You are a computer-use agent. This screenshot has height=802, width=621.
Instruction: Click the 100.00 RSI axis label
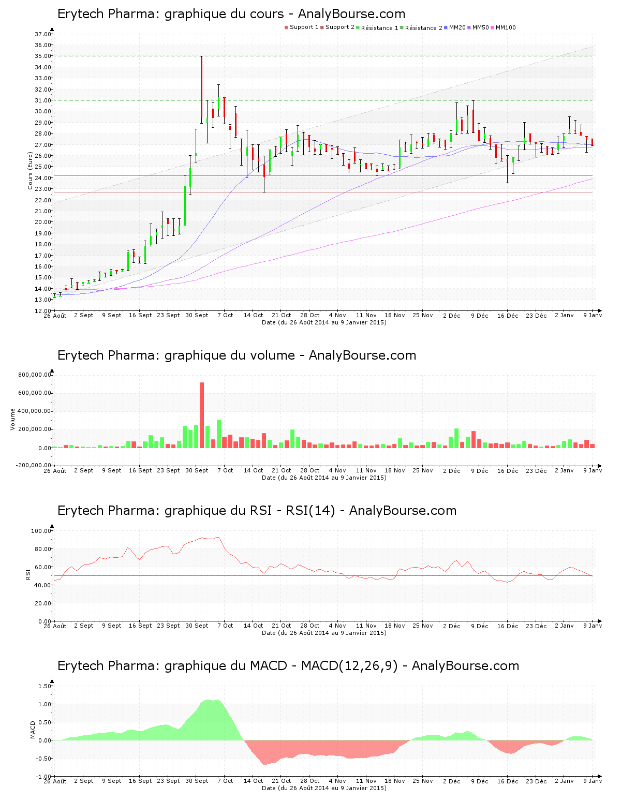41,531
